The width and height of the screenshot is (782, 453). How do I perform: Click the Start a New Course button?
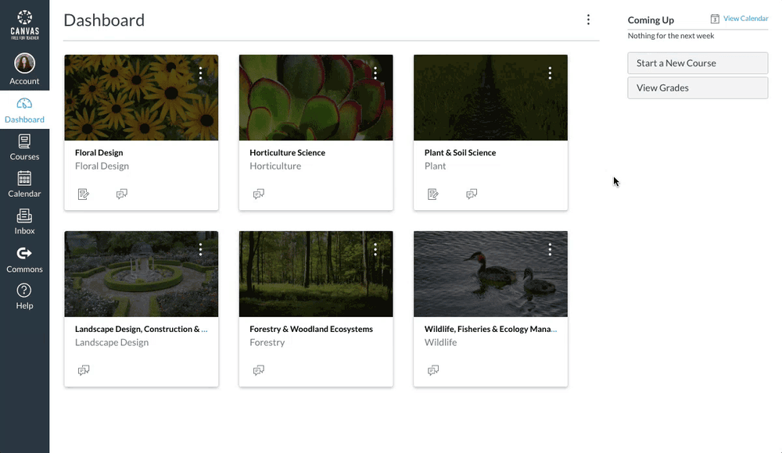click(697, 63)
